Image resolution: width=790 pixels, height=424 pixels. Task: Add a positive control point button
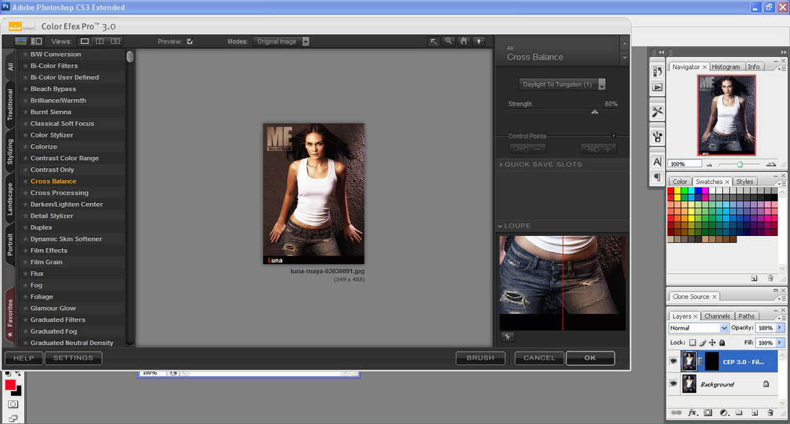click(598, 149)
